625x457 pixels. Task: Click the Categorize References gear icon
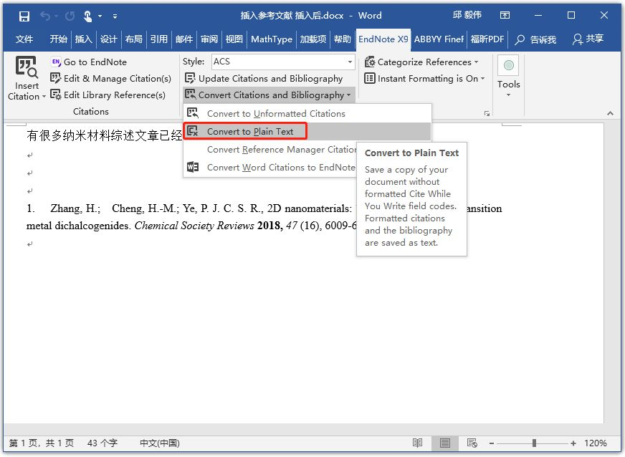point(370,62)
